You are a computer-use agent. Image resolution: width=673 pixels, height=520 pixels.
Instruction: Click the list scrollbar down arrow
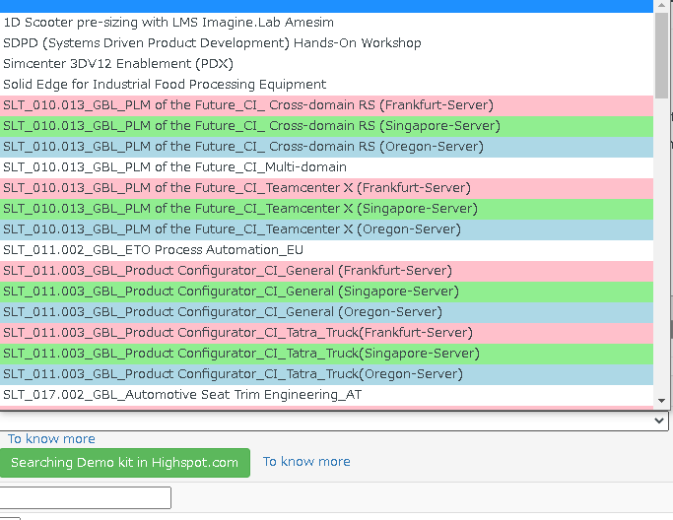661,401
